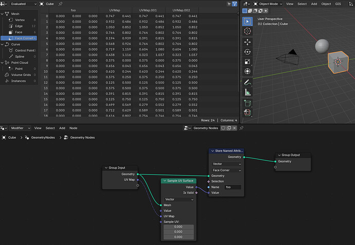The height and width of the screenshot is (245, 355).
Task: Open the Modifier node tree type dropdown
Action: pos(20,128)
